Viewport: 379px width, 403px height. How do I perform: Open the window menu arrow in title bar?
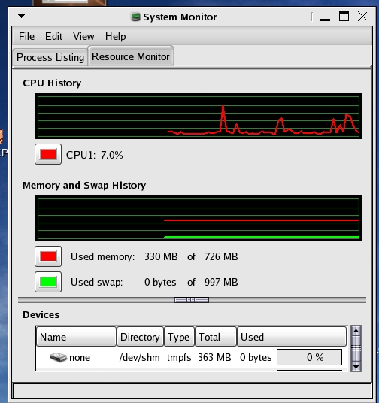22,17
